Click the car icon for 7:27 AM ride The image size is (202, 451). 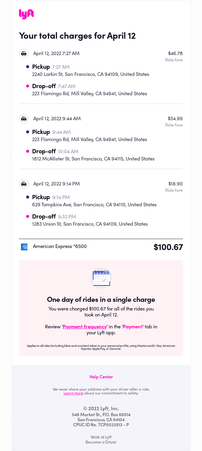pos(24,54)
